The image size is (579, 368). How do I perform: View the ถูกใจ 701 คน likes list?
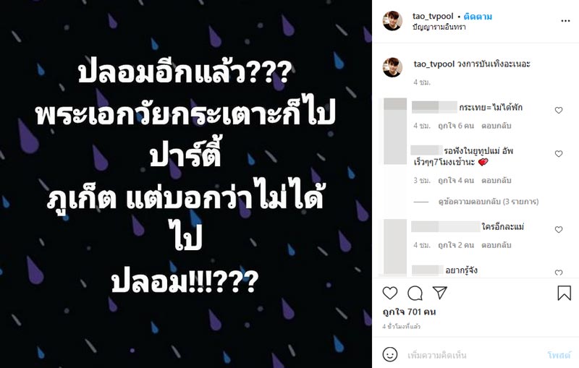[411, 312]
